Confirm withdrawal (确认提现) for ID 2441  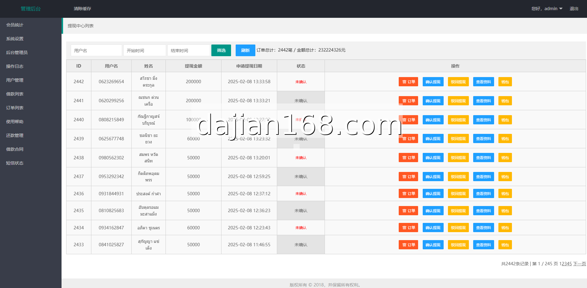[433, 101]
